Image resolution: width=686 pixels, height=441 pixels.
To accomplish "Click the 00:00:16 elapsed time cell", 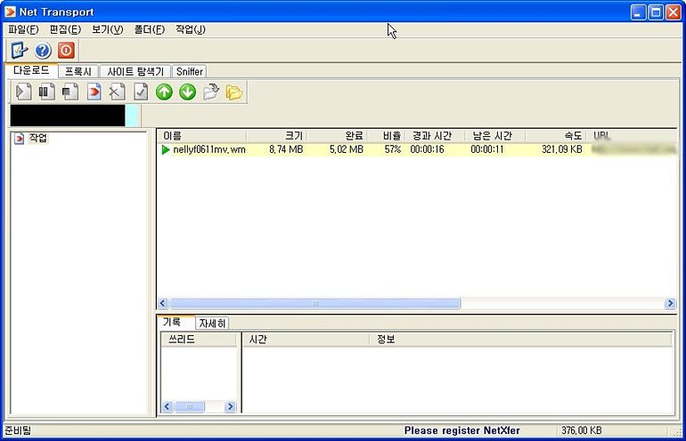I will [x=427, y=149].
